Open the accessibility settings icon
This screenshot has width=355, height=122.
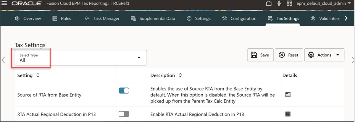coord(279,4)
